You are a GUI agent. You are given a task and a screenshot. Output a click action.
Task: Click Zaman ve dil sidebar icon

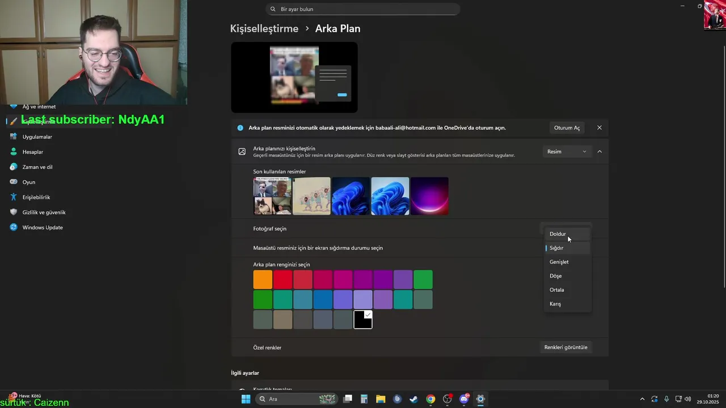(14, 167)
